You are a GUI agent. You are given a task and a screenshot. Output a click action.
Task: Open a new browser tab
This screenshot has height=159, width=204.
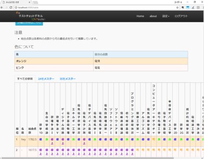(x=35, y=2)
